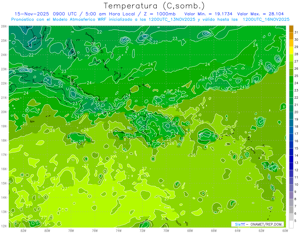Click the '16N' latitude label
This screenshot has height=234, width=303.
(4, 169)
